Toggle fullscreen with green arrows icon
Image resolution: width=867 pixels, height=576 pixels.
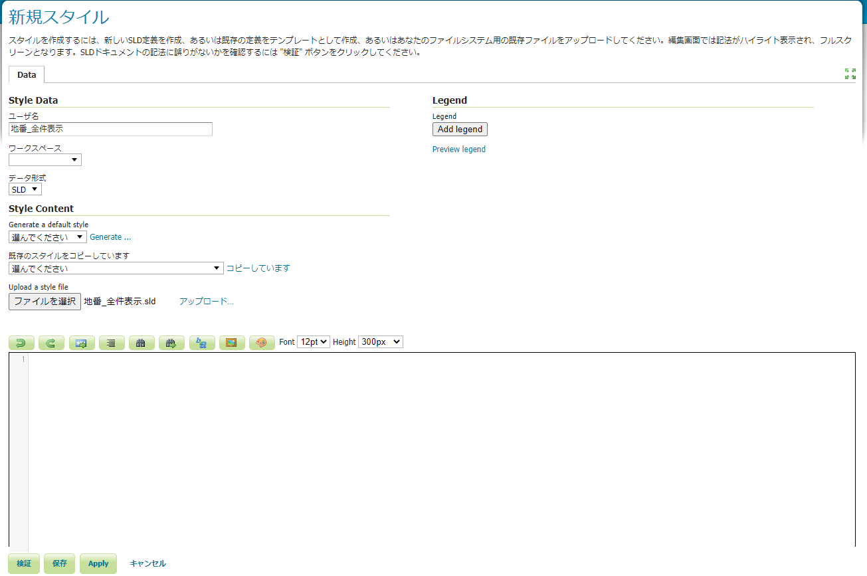pos(850,74)
